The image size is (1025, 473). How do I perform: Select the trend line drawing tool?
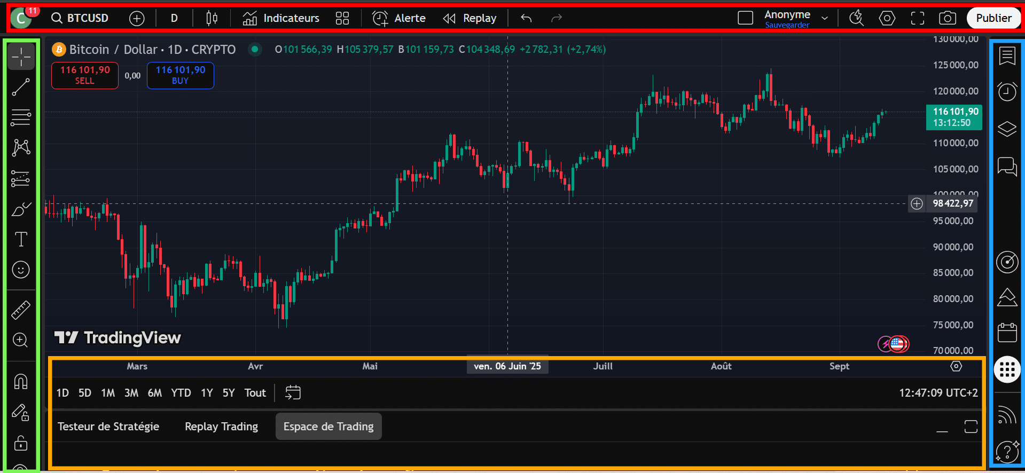pos(21,87)
